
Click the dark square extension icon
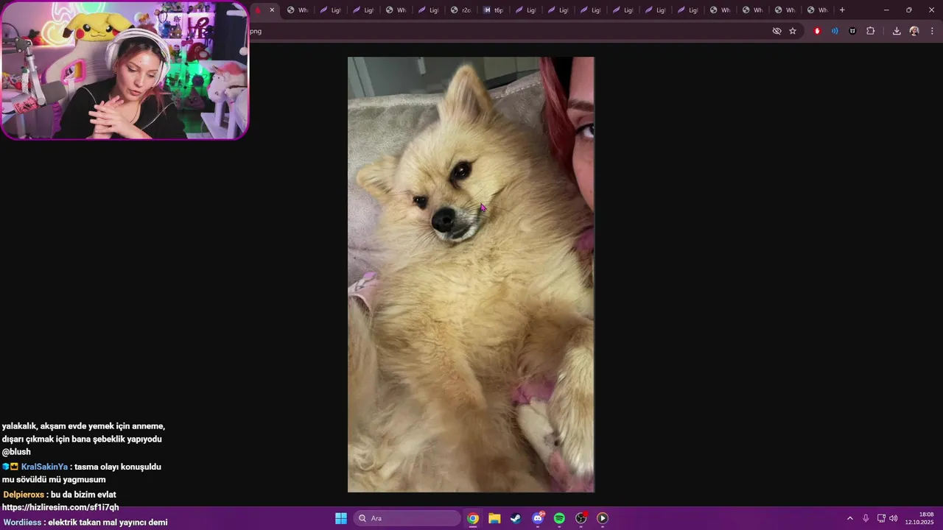(x=852, y=31)
